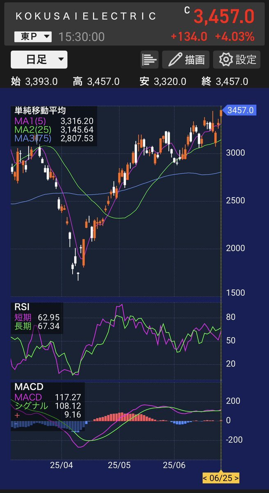Select the 高 3,457.0 high price
This screenshot has height=493, width=269.
96,81
